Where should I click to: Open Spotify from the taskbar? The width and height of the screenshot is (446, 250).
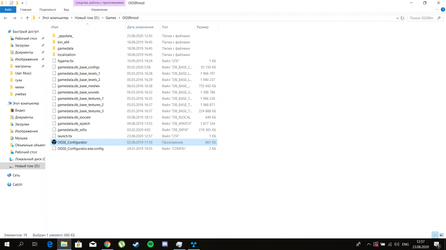click(x=150, y=244)
